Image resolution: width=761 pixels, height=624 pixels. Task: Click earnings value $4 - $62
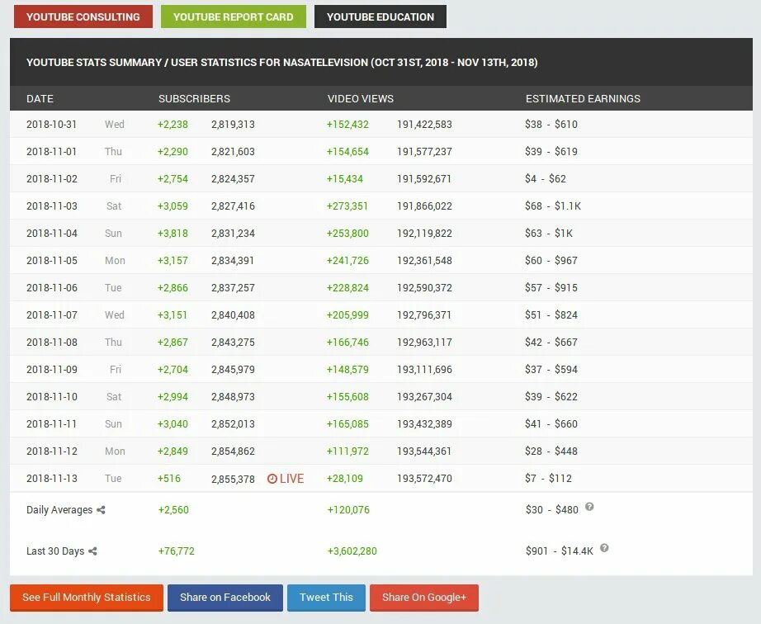546,178
